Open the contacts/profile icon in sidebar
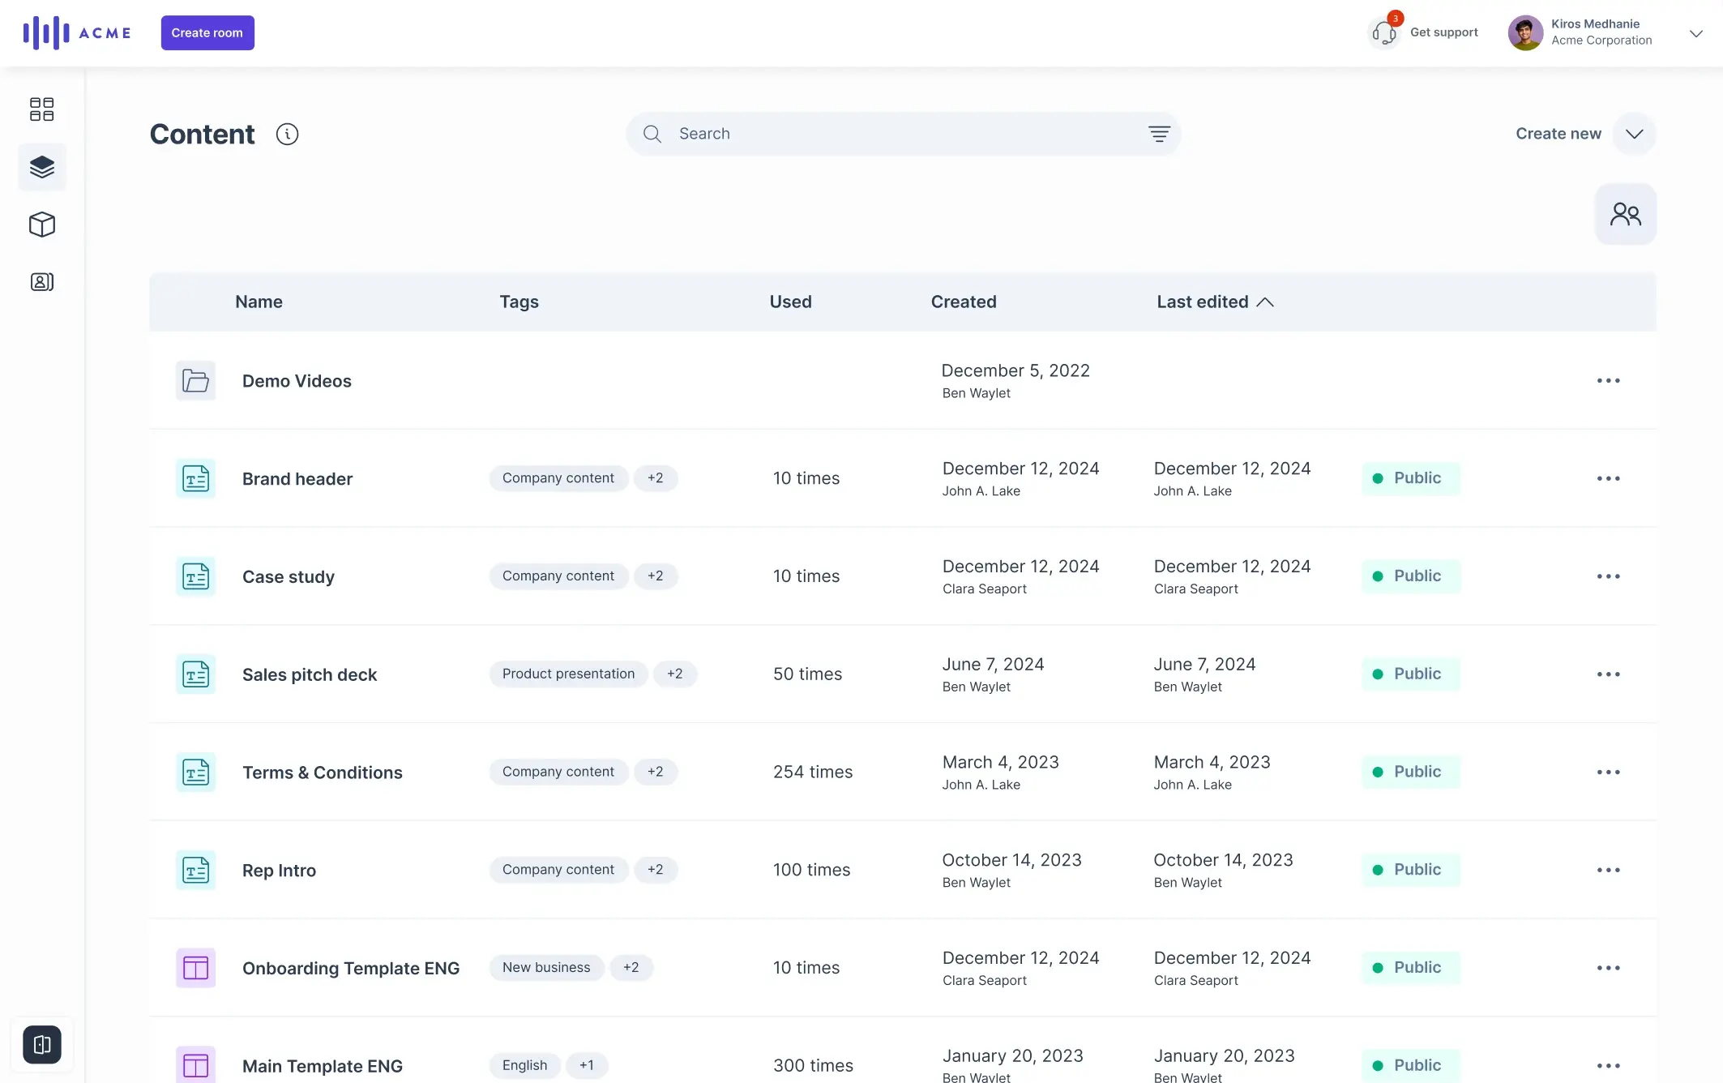The width and height of the screenshot is (1723, 1083). (x=41, y=282)
